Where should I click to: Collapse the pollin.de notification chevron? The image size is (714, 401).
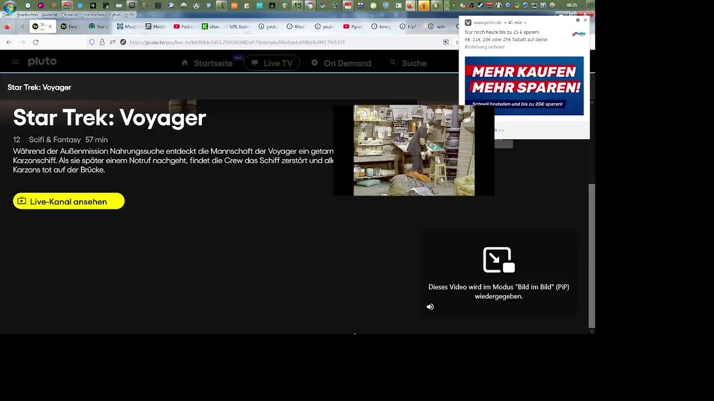click(x=525, y=23)
